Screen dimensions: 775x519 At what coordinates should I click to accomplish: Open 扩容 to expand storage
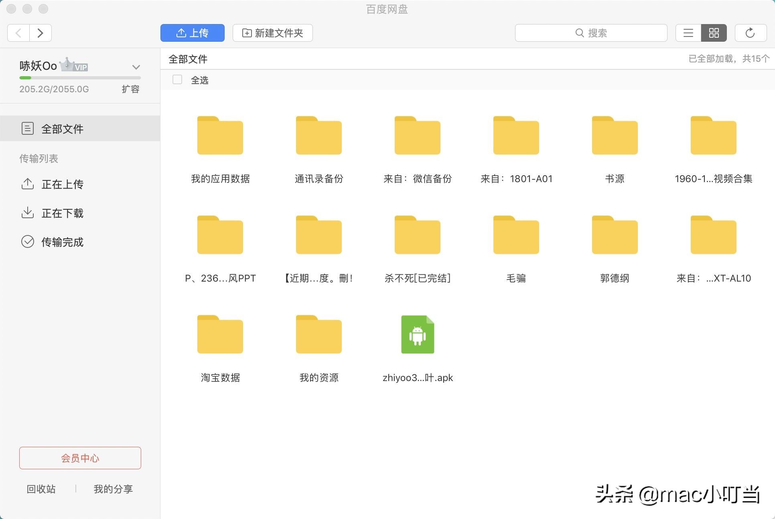tap(130, 89)
